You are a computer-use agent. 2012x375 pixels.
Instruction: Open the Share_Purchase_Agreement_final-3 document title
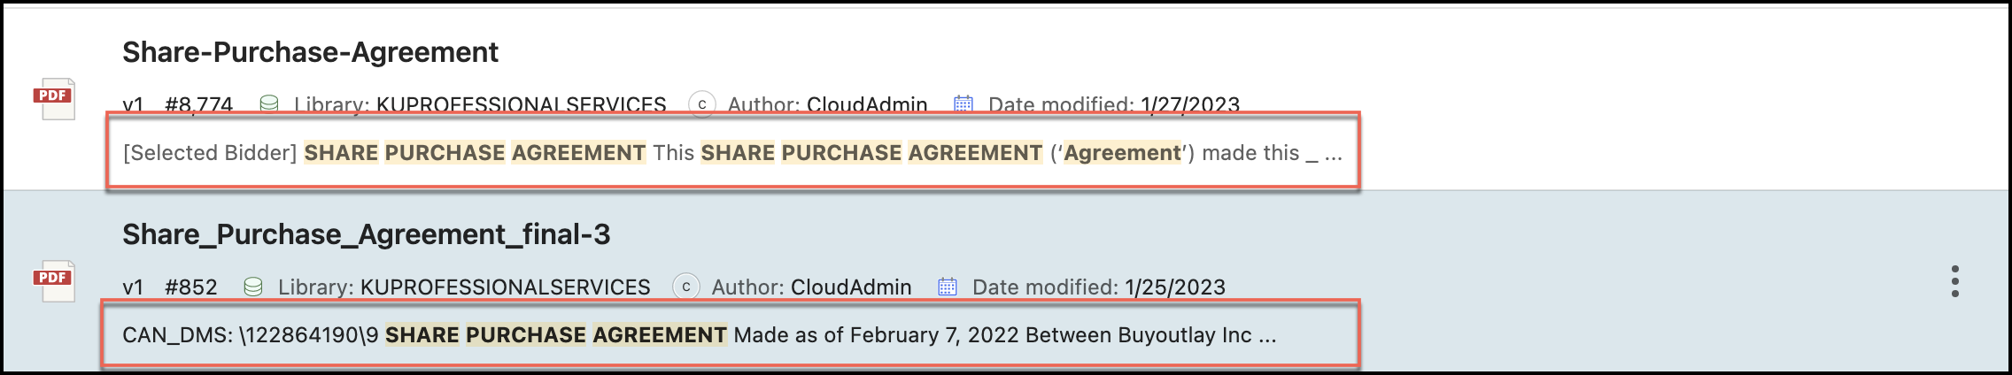366,234
